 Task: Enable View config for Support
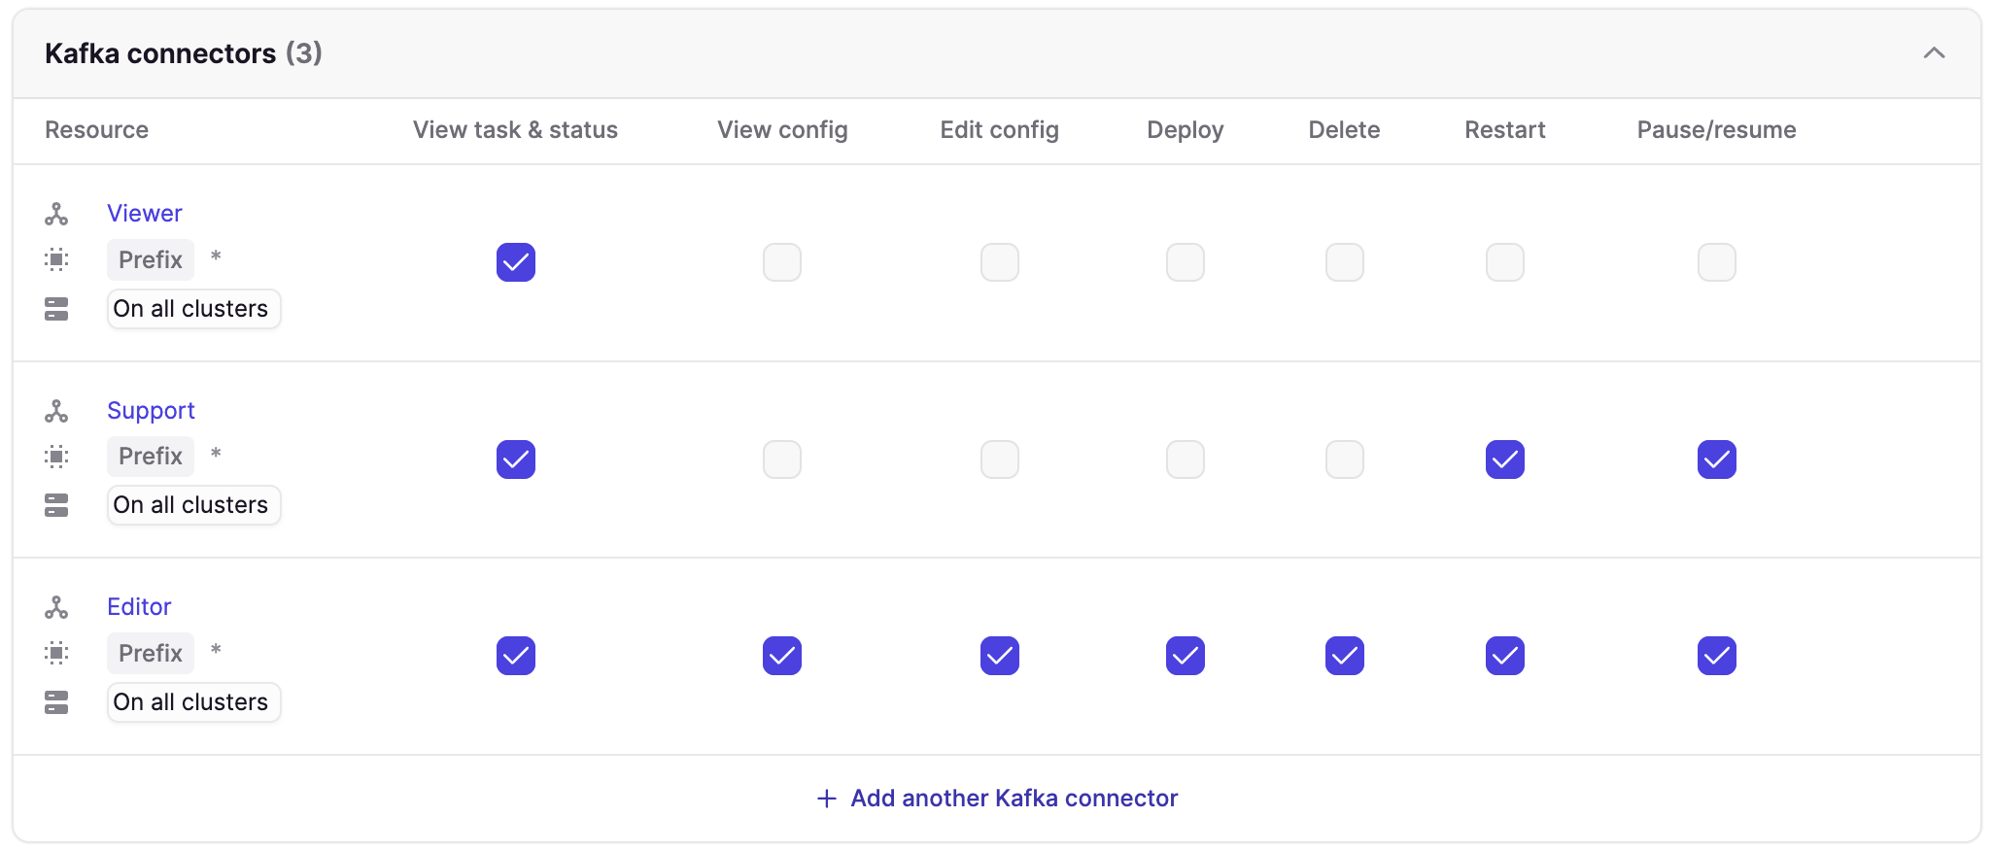point(782,460)
